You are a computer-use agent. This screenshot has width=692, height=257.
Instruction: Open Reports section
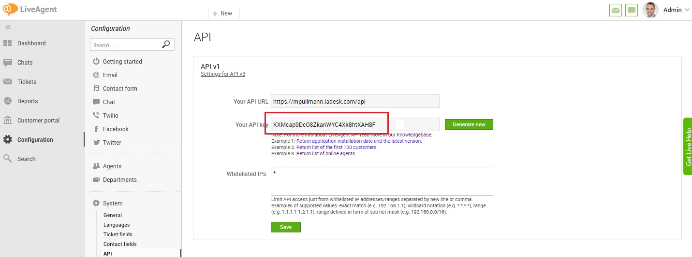click(28, 101)
